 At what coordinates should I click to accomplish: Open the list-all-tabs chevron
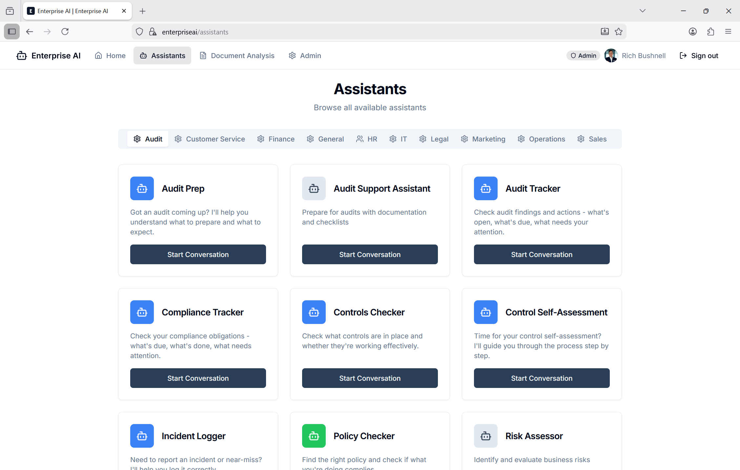[x=642, y=11]
